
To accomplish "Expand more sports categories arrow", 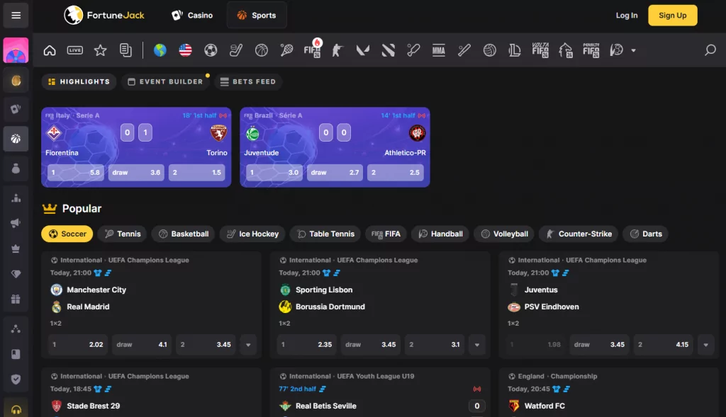I will point(633,50).
